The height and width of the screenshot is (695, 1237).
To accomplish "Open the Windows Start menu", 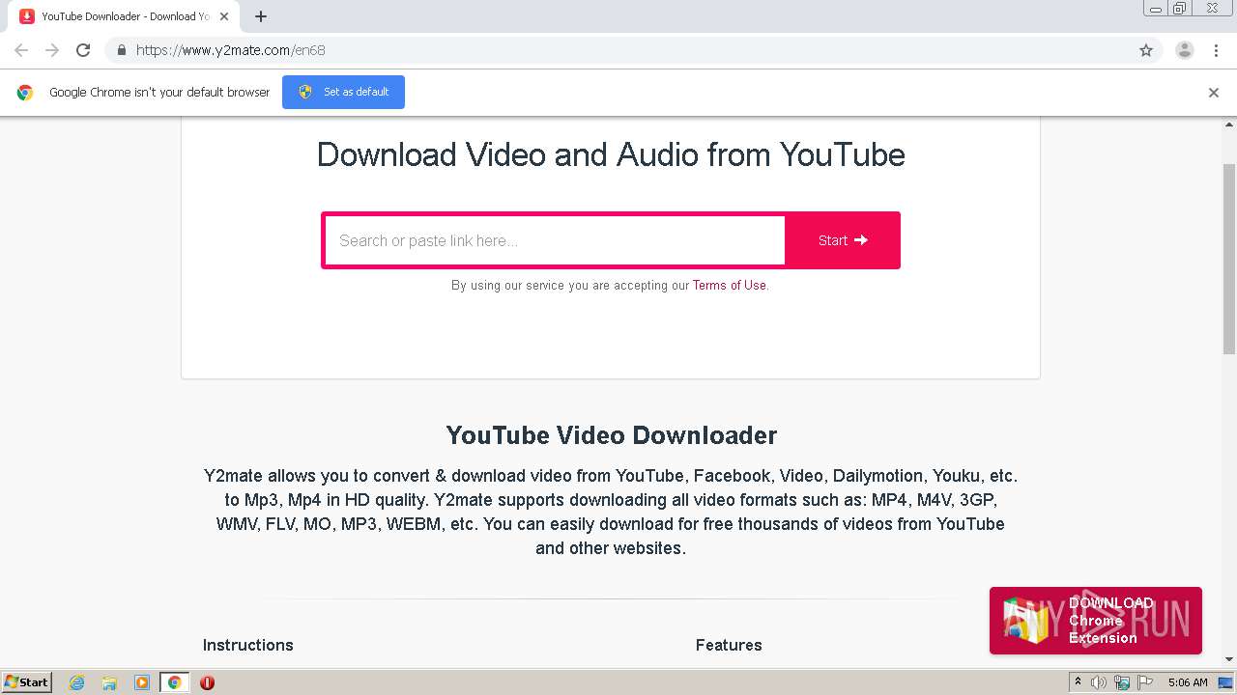I will [27, 682].
